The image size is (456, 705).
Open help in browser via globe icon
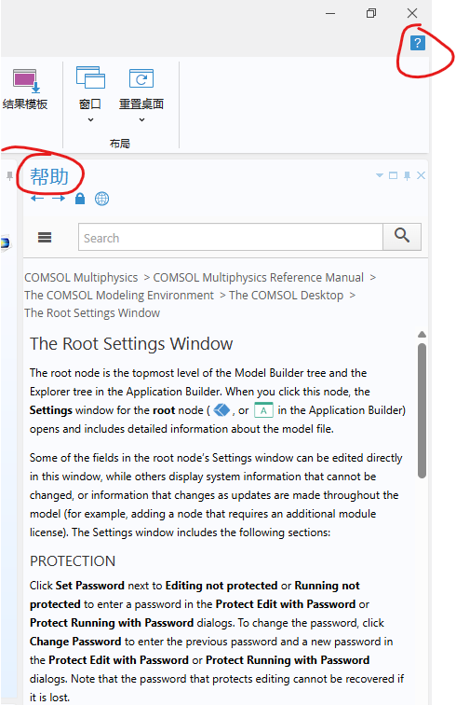coord(101,199)
